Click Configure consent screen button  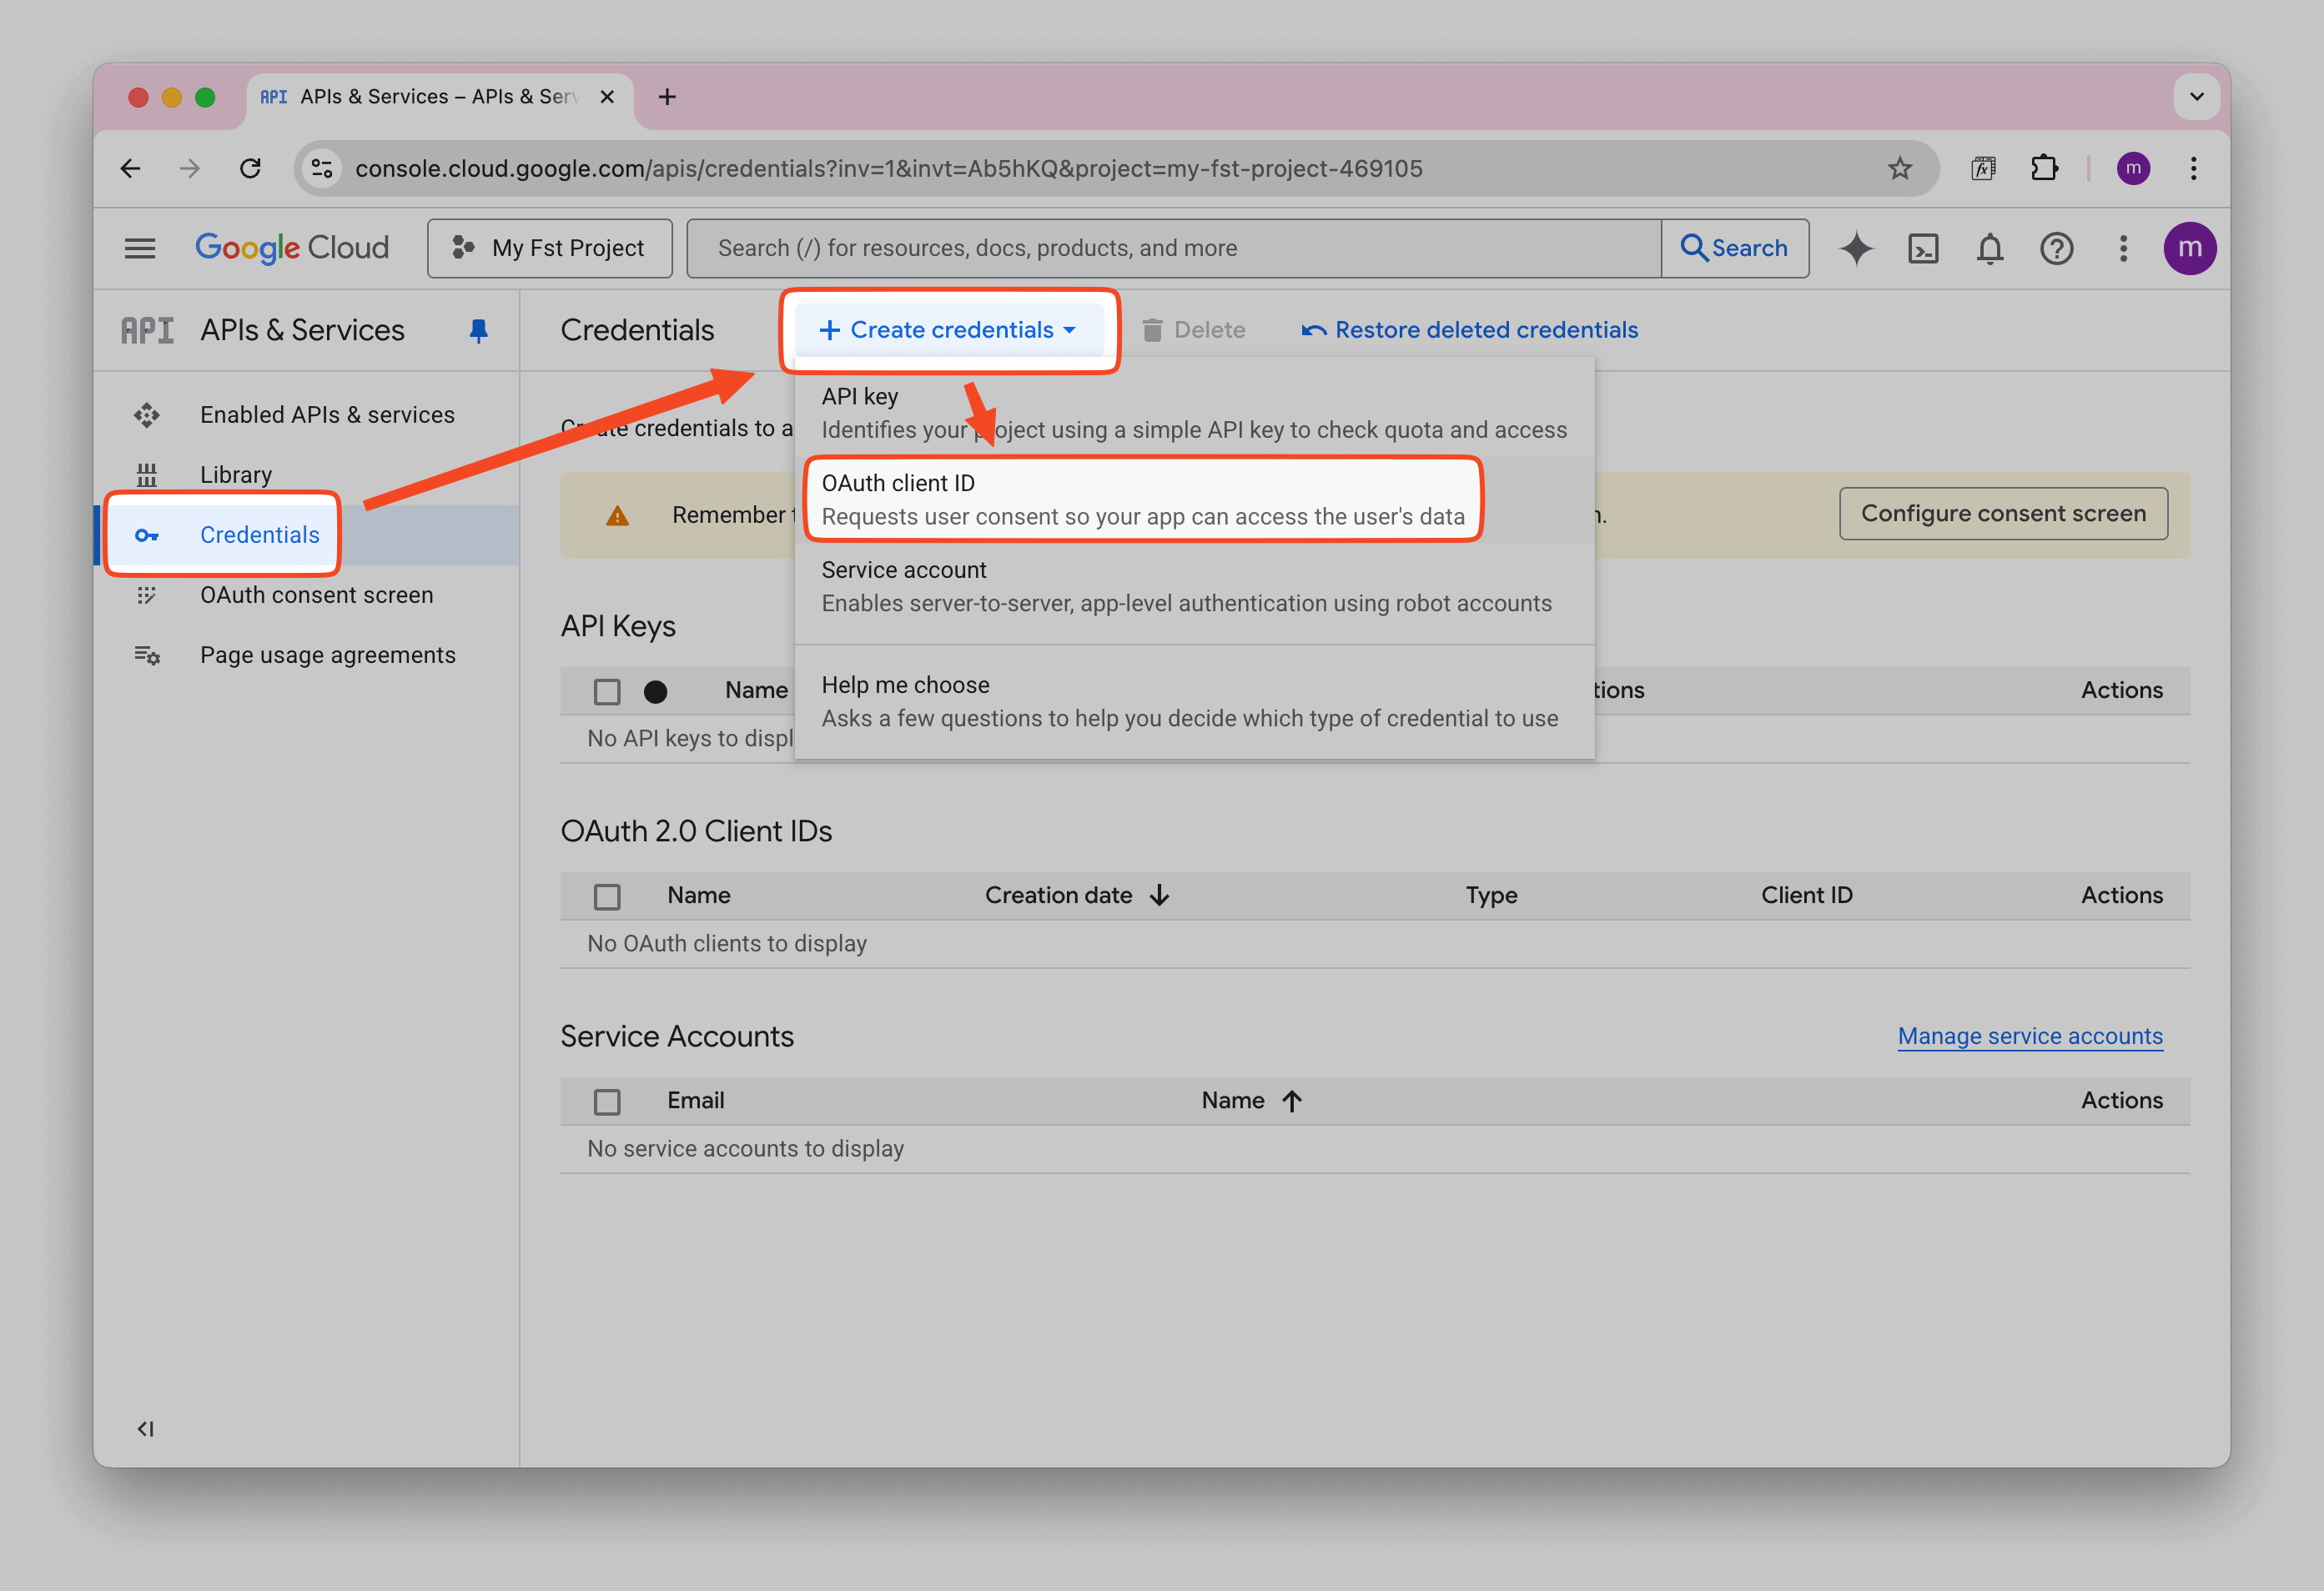2003,513
